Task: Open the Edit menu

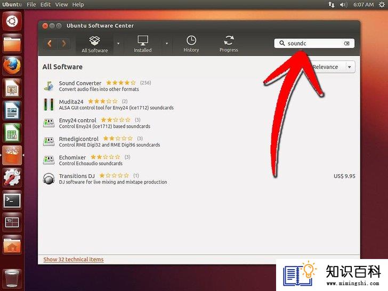Action: pyautogui.click(x=45, y=4)
